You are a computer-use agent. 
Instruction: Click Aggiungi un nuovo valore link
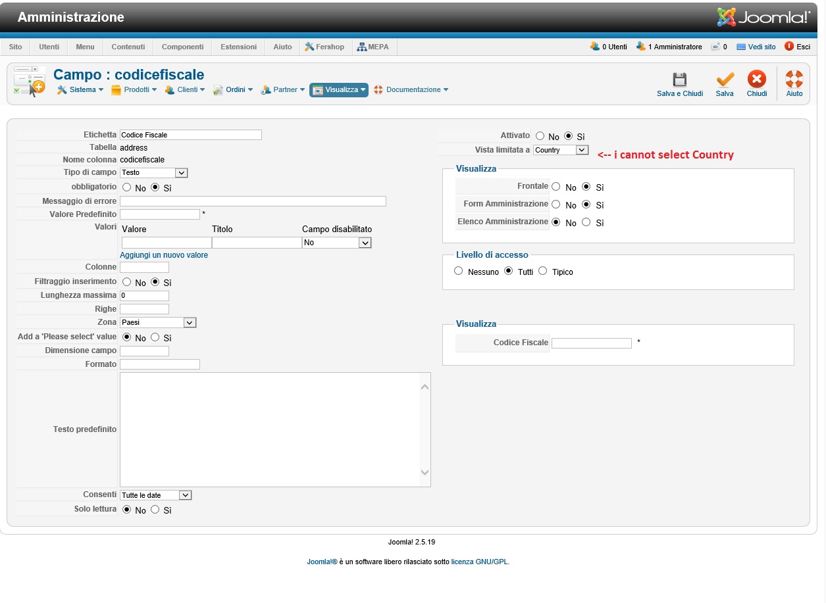164,255
